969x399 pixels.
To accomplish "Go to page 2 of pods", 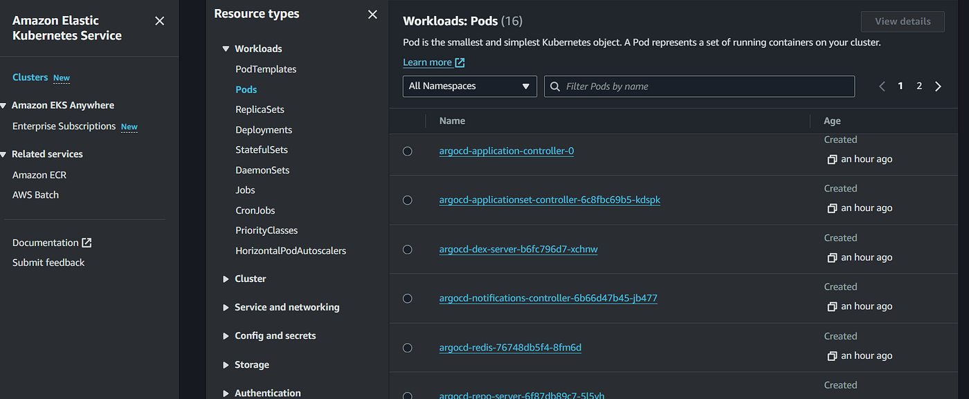I will [919, 86].
